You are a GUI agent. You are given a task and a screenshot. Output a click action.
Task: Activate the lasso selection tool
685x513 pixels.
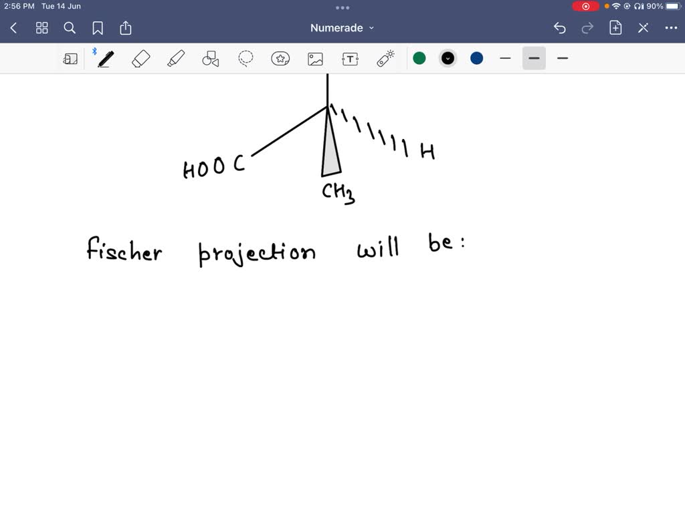point(246,58)
